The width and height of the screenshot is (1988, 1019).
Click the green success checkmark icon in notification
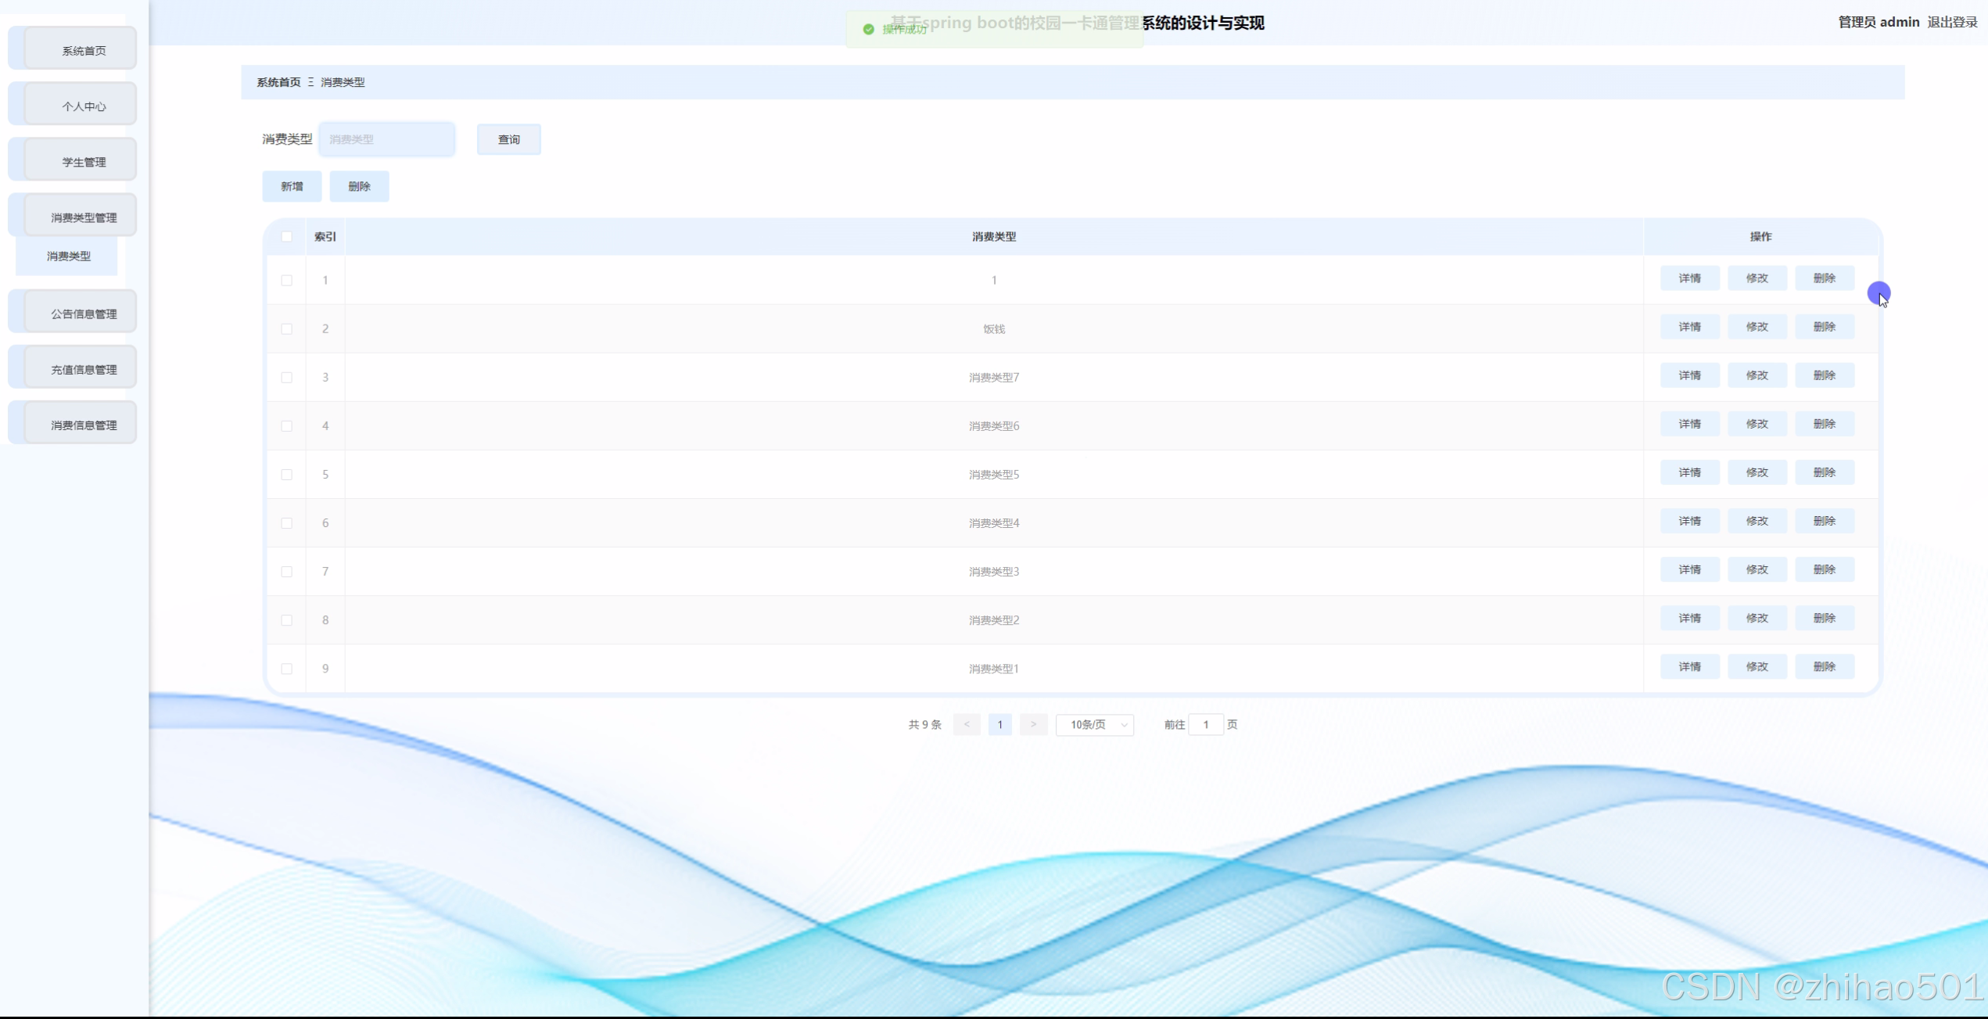point(868,29)
